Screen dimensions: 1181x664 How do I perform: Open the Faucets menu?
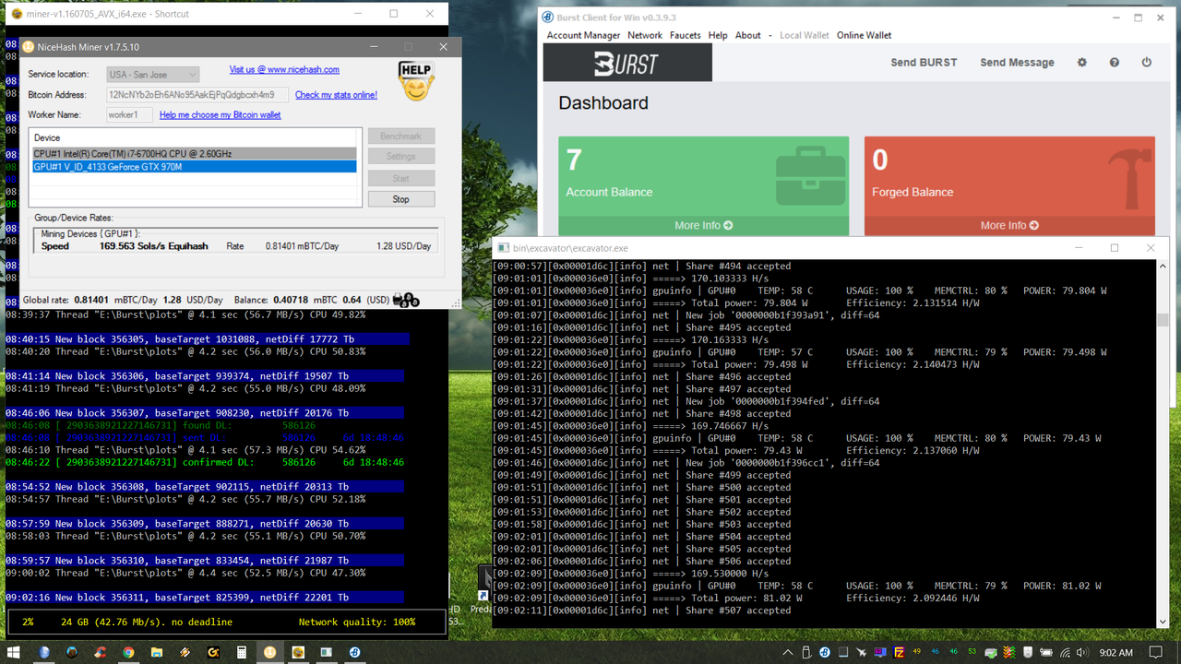(x=686, y=35)
